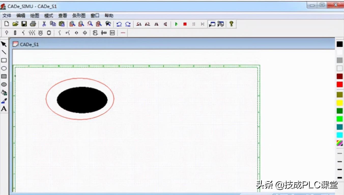Open the 文件 (File) menu
344x195 pixels.
7,15
